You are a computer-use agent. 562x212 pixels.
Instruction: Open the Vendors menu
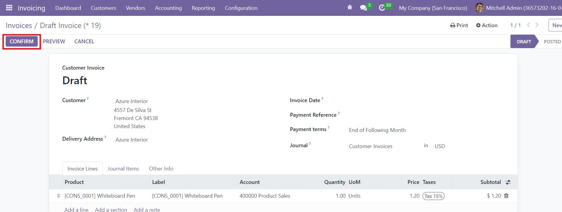click(x=135, y=8)
